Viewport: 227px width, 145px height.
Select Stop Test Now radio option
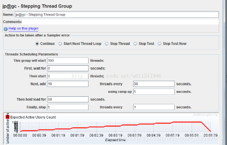coord(160,44)
